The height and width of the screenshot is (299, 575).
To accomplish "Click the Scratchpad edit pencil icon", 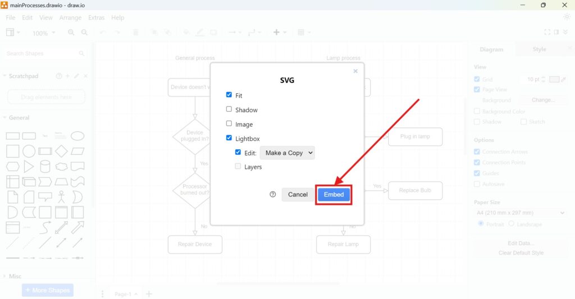I will (76, 76).
